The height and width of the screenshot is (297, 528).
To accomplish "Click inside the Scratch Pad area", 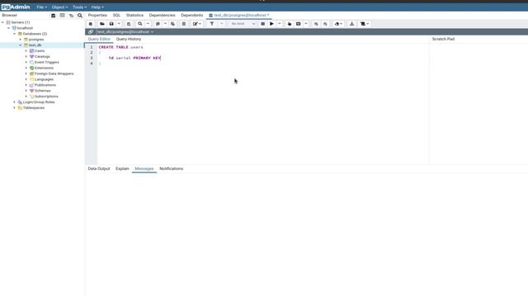I will pyautogui.click(x=478, y=104).
